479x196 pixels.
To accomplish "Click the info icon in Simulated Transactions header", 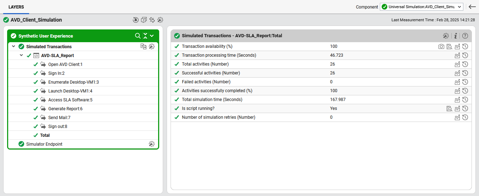I will click(456, 36).
